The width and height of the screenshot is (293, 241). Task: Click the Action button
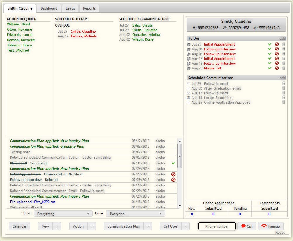point(78,226)
